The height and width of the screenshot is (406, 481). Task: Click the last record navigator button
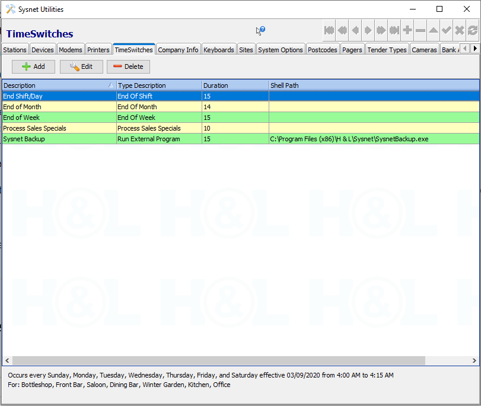[394, 30]
